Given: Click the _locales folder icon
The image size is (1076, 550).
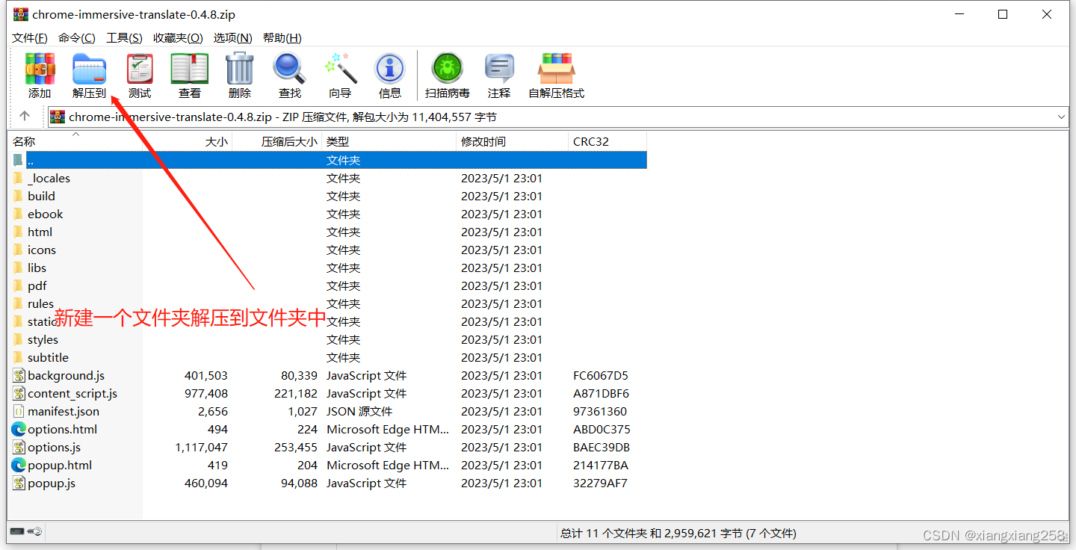Looking at the screenshot, I should [19, 179].
